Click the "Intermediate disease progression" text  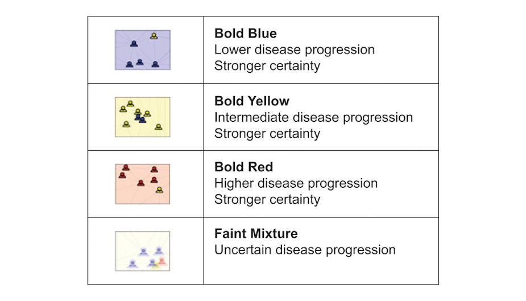tap(313, 117)
